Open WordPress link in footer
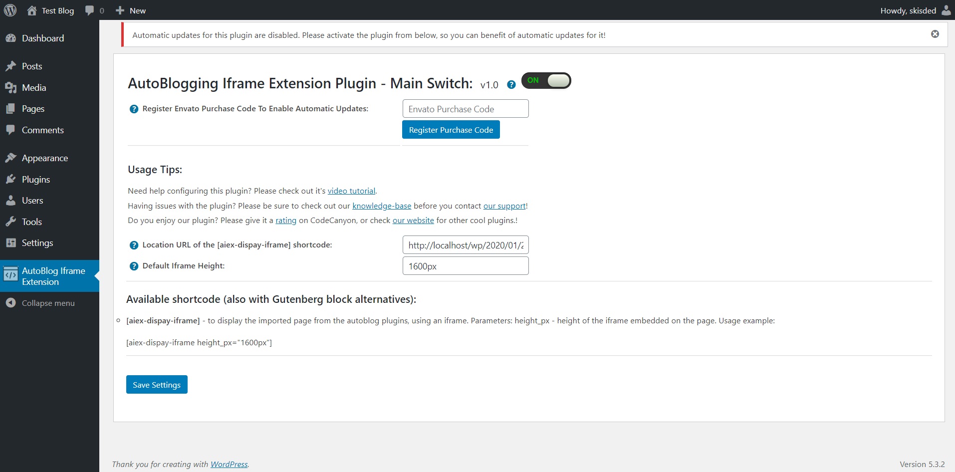The height and width of the screenshot is (472, 955). [229, 464]
